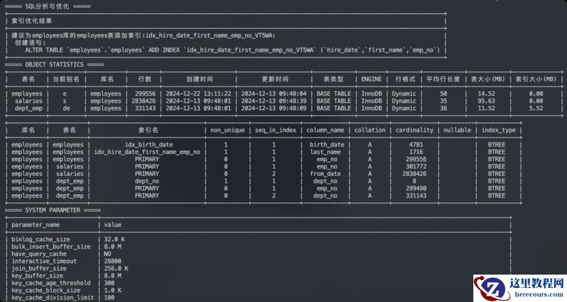Click the value '32.0 K'

coord(114,240)
